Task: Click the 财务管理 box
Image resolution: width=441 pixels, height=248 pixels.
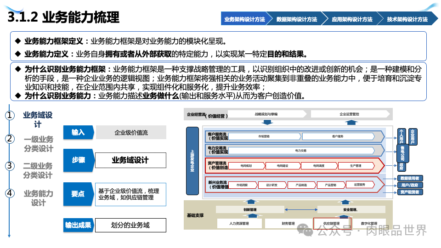Action: 288,224
